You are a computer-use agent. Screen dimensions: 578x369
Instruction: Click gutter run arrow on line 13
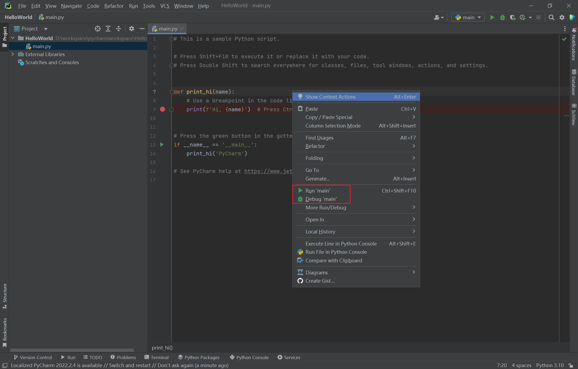tap(162, 145)
